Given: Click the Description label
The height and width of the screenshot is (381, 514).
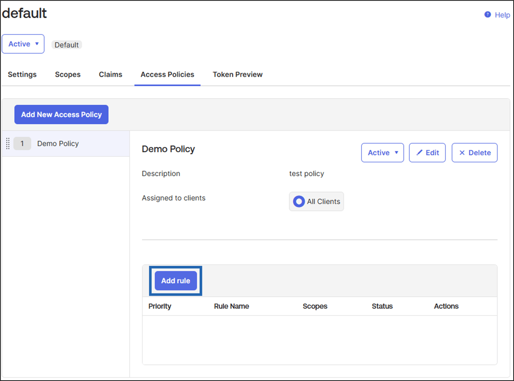Looking at the screenshot, I should [x=161, y=174].
